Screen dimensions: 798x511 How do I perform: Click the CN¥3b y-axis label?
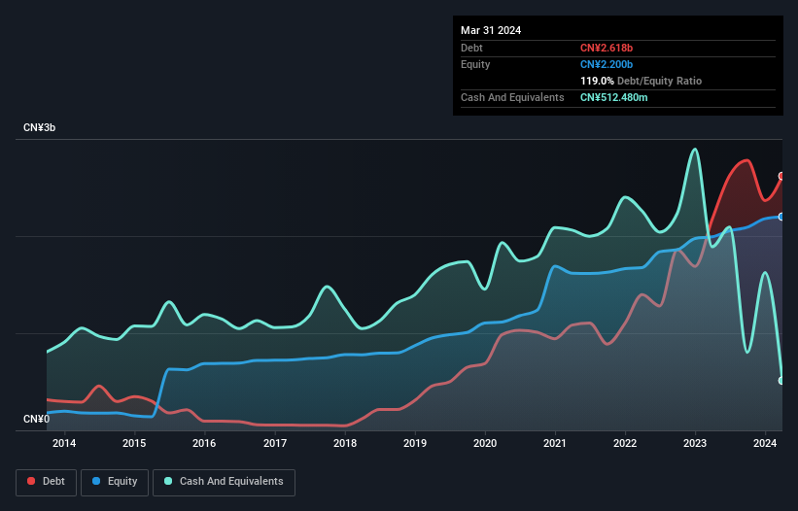pyautogui.click(x=39, y=127)
